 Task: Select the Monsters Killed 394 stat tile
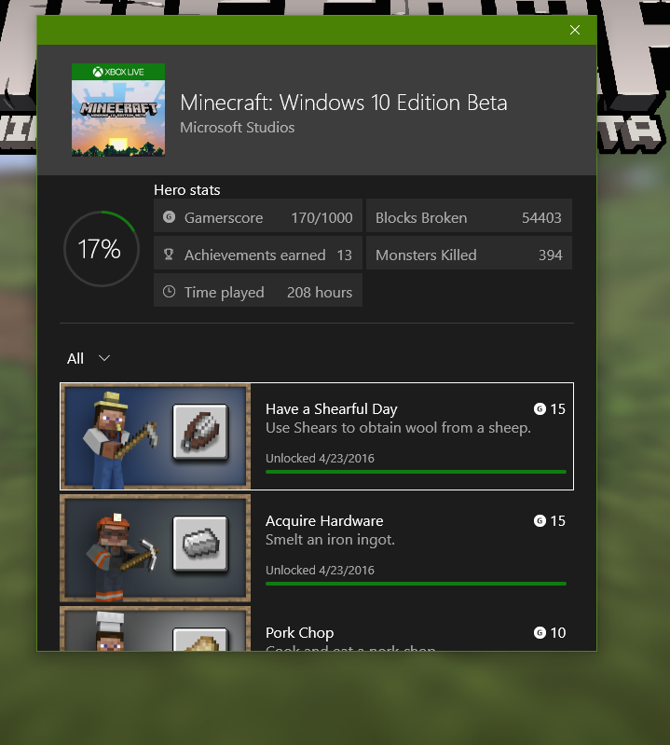[469, 255]
